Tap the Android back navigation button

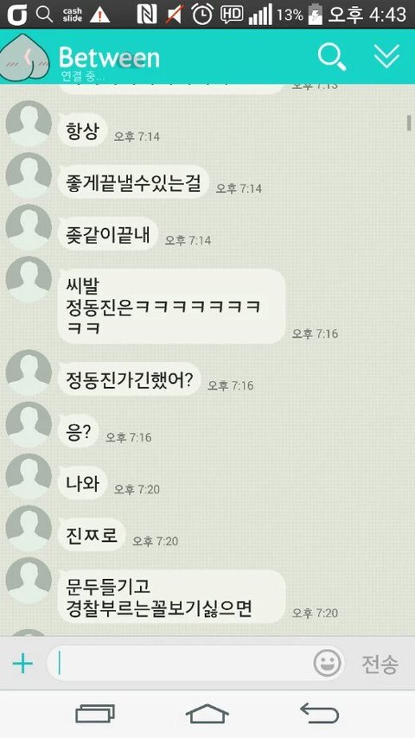click(x=320, y=714)
